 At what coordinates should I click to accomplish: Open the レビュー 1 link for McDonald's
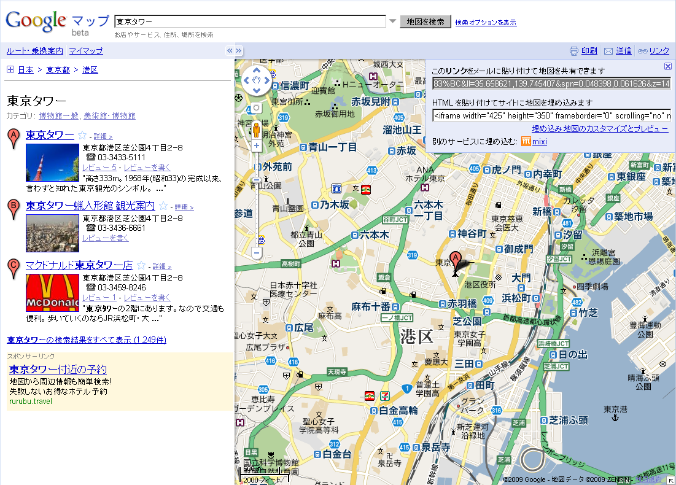coord(99,298)
